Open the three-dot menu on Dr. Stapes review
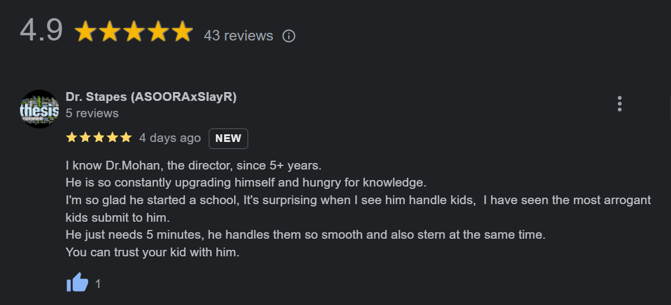 click(619, 104)
